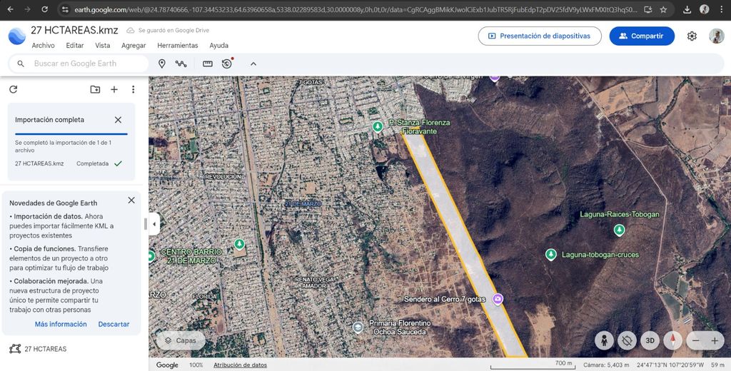Open historical imagery timelapse tool
731x371 pixels.
pyautogui.click(x=228, y=63)
